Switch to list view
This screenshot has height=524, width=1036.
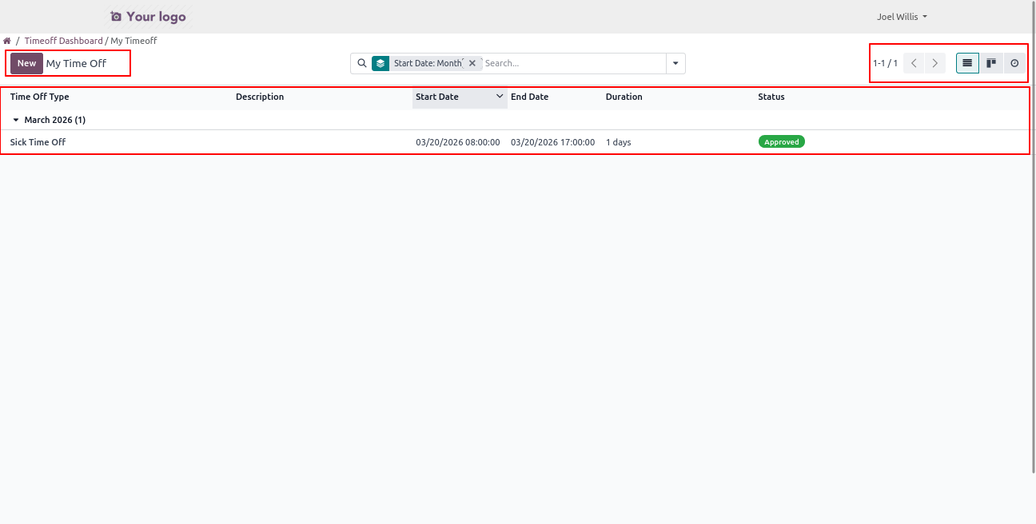(967, 63)
